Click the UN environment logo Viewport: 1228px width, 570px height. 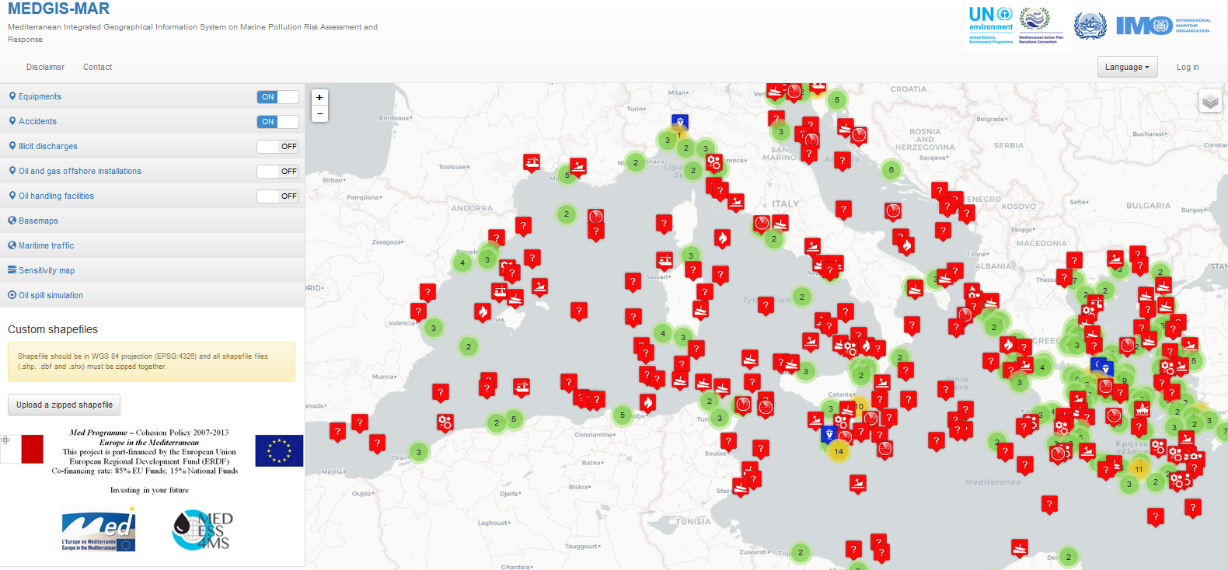pos(991,25)
